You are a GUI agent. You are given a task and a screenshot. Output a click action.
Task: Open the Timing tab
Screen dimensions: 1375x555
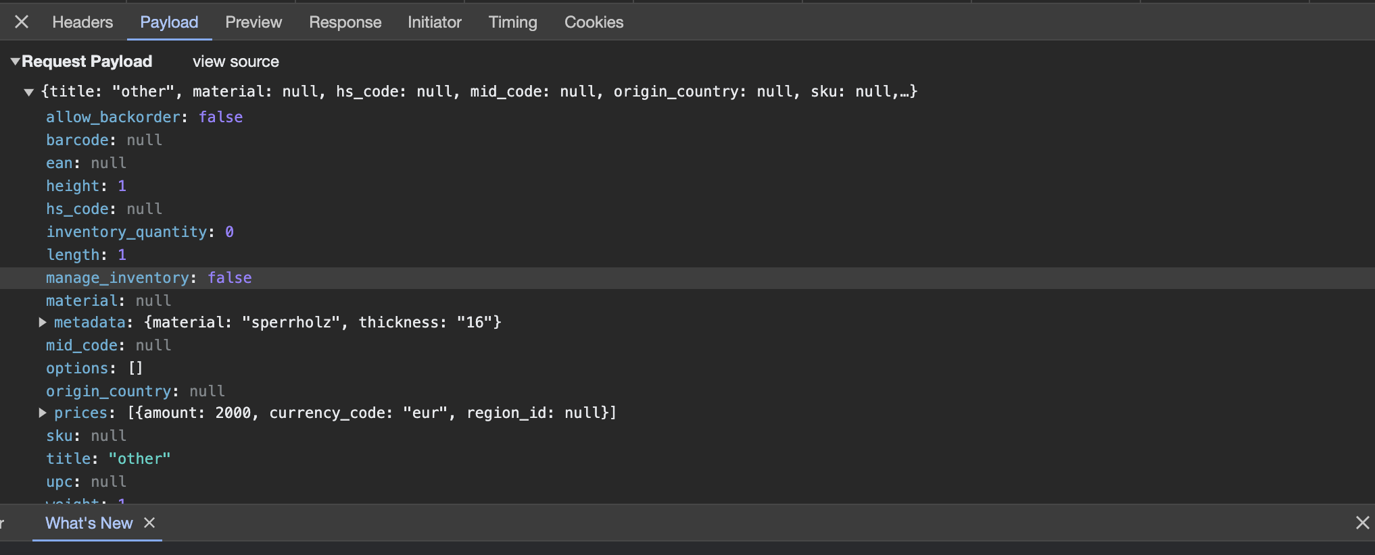click(x=512, y=22)
